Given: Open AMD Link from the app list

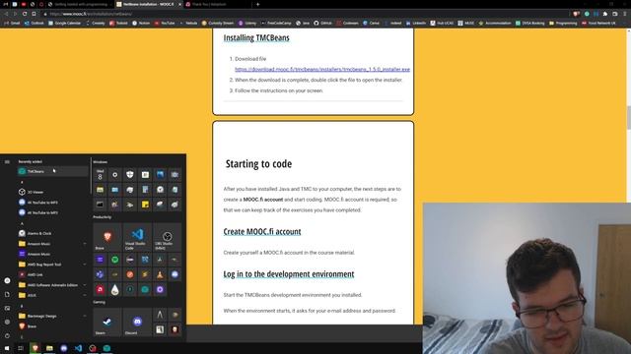Looking at the screenshot, I should pos(52,274).
